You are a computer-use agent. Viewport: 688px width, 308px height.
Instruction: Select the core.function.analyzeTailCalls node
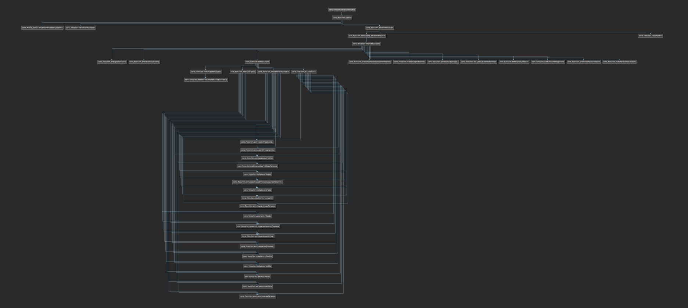(257, 266)
